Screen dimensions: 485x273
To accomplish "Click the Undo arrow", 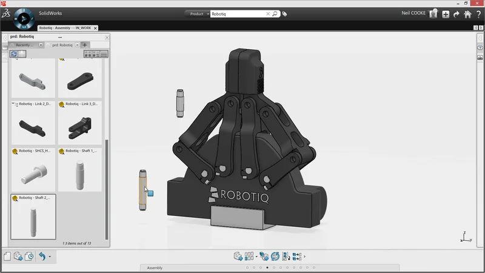I will 42,256.
